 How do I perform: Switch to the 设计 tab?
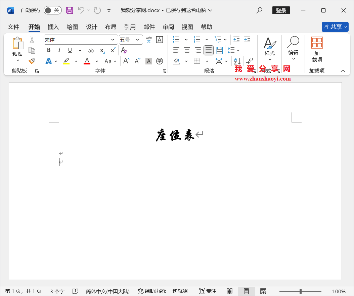point(91,27)
